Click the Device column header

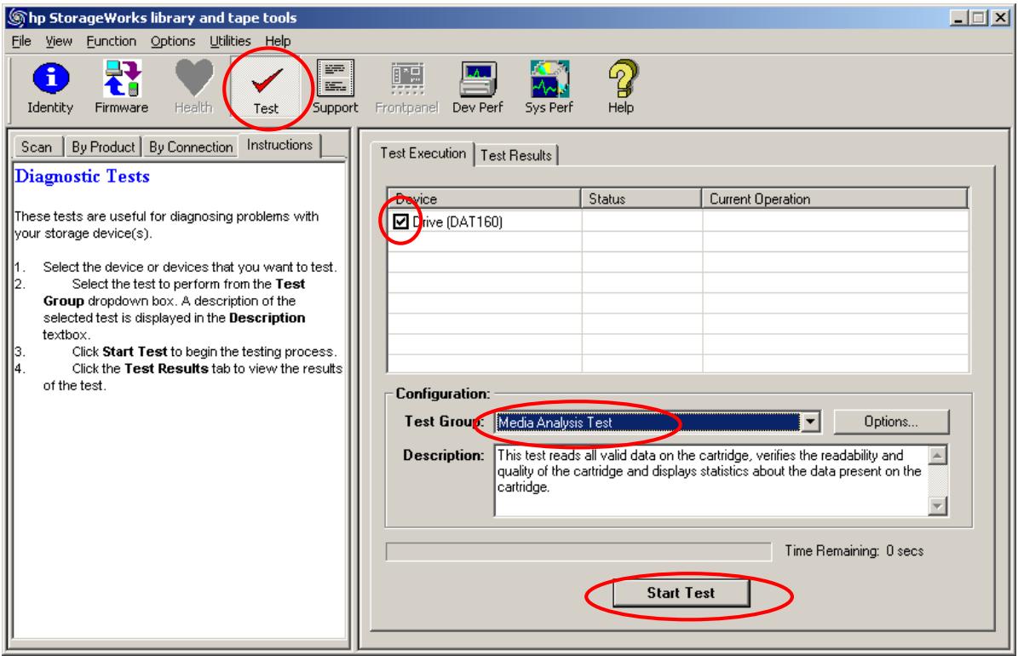[x=484, y=199]
